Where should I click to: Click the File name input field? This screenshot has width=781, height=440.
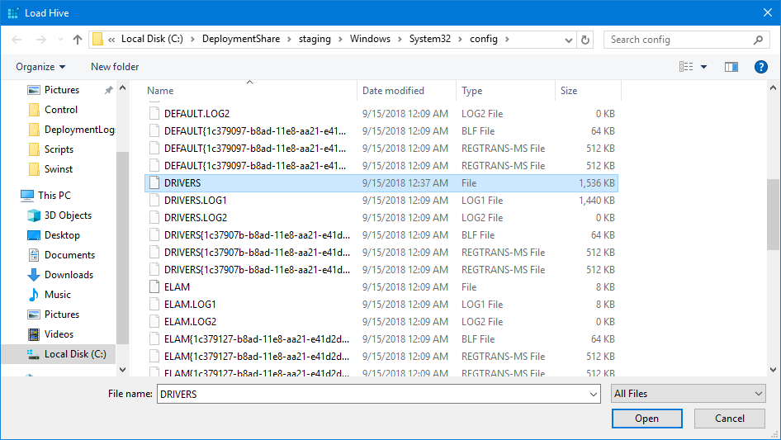pos(372,395)
